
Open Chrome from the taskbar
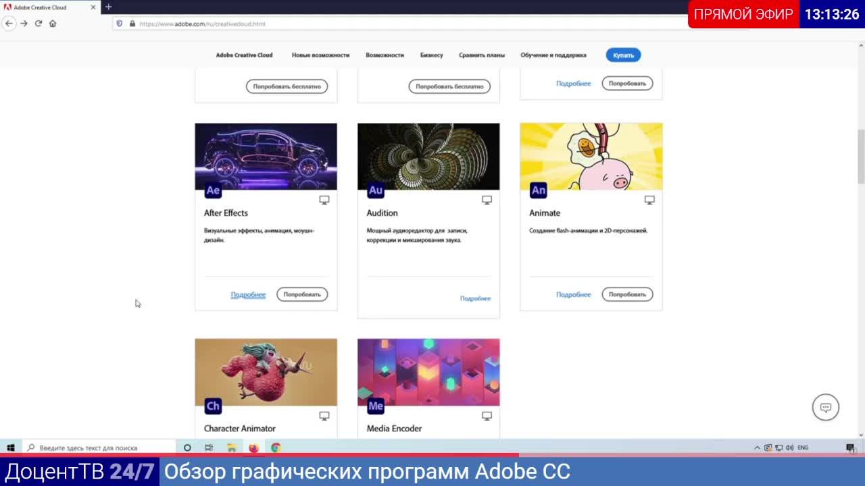coord(276,448)
